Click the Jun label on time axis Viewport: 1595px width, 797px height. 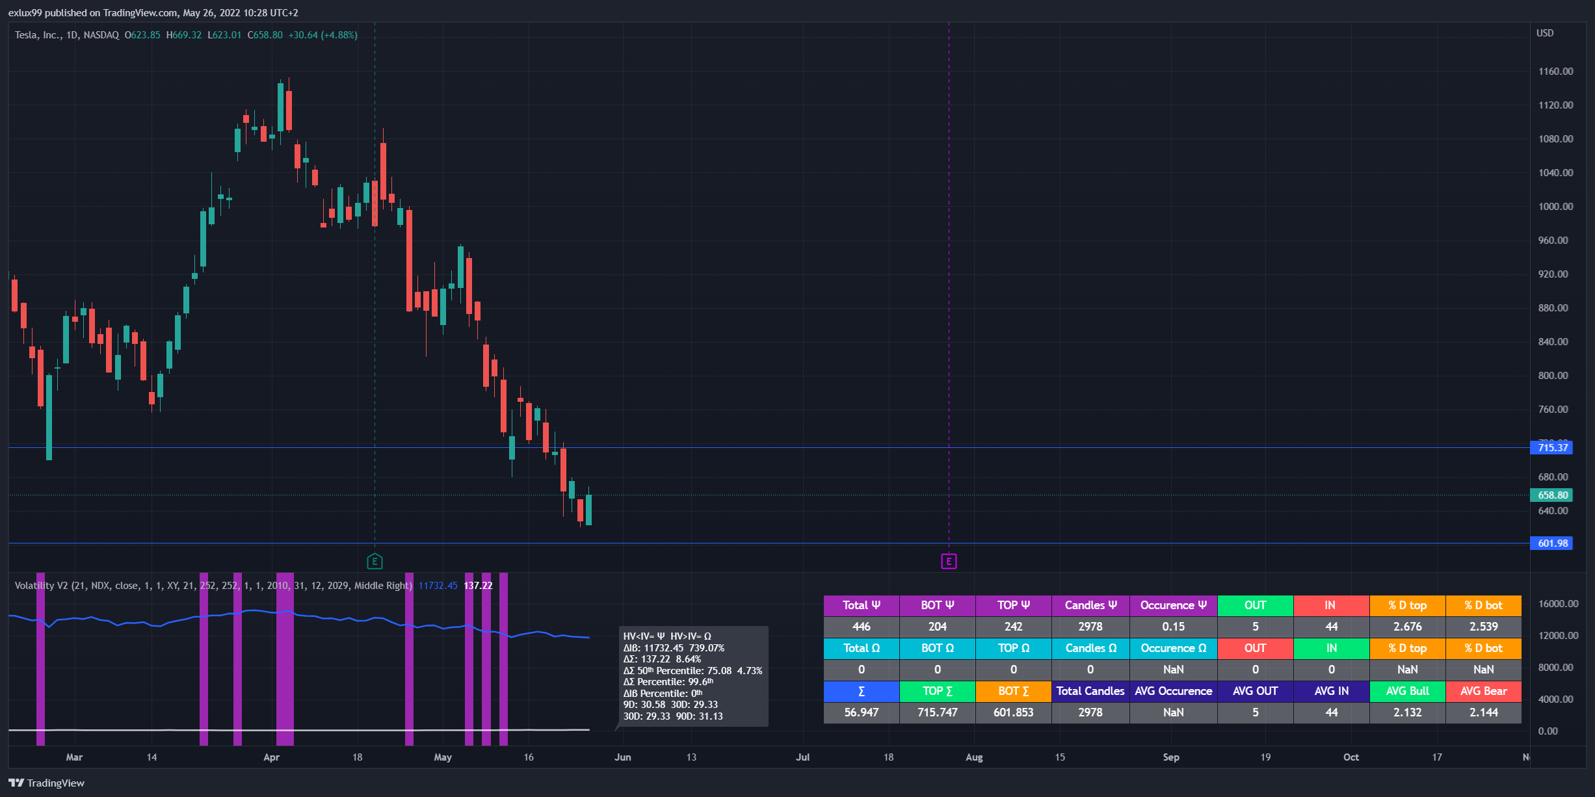pos(622,757)
